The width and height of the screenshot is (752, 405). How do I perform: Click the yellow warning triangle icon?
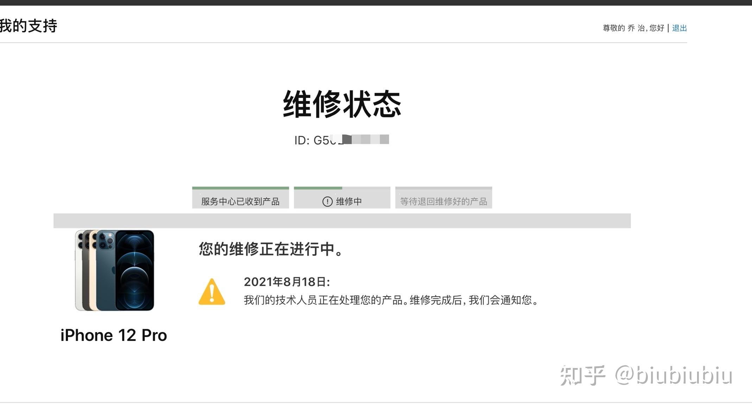click(x=212, y=292)
